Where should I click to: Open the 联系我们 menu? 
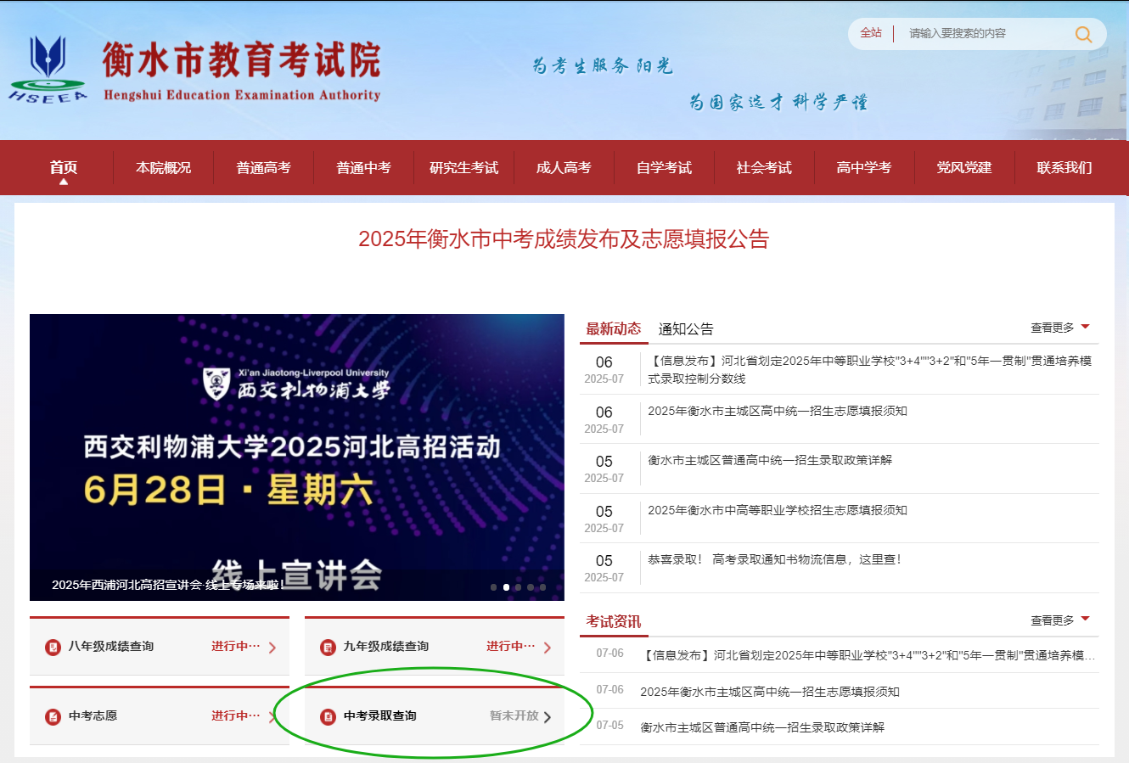pos(1064,168)
